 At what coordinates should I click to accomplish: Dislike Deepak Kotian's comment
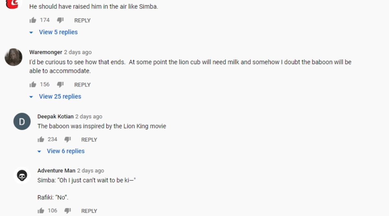(x=67, y=140)
